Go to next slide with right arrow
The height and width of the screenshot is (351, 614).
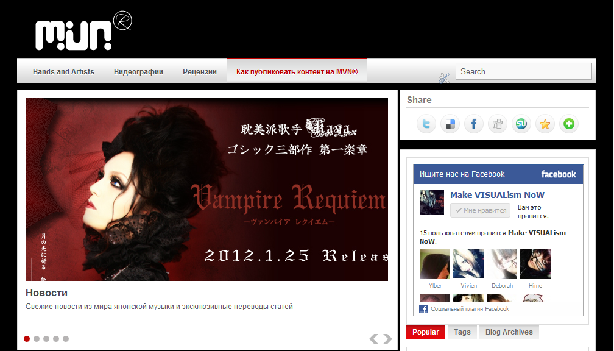click(387, 338)
